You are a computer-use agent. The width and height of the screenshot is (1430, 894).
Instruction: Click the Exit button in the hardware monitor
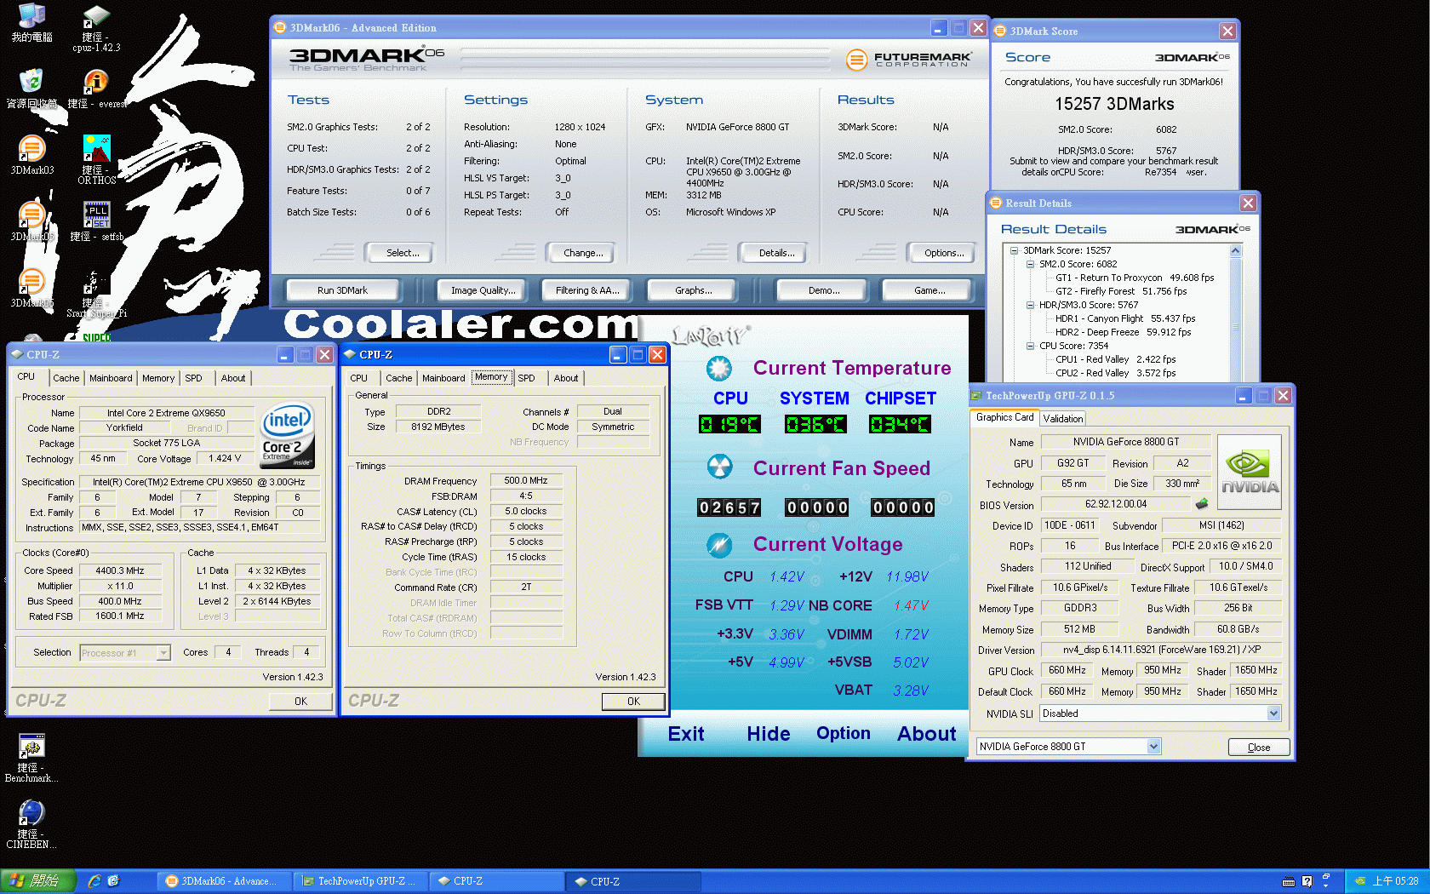pyautogui.click(x=686, y=734)
